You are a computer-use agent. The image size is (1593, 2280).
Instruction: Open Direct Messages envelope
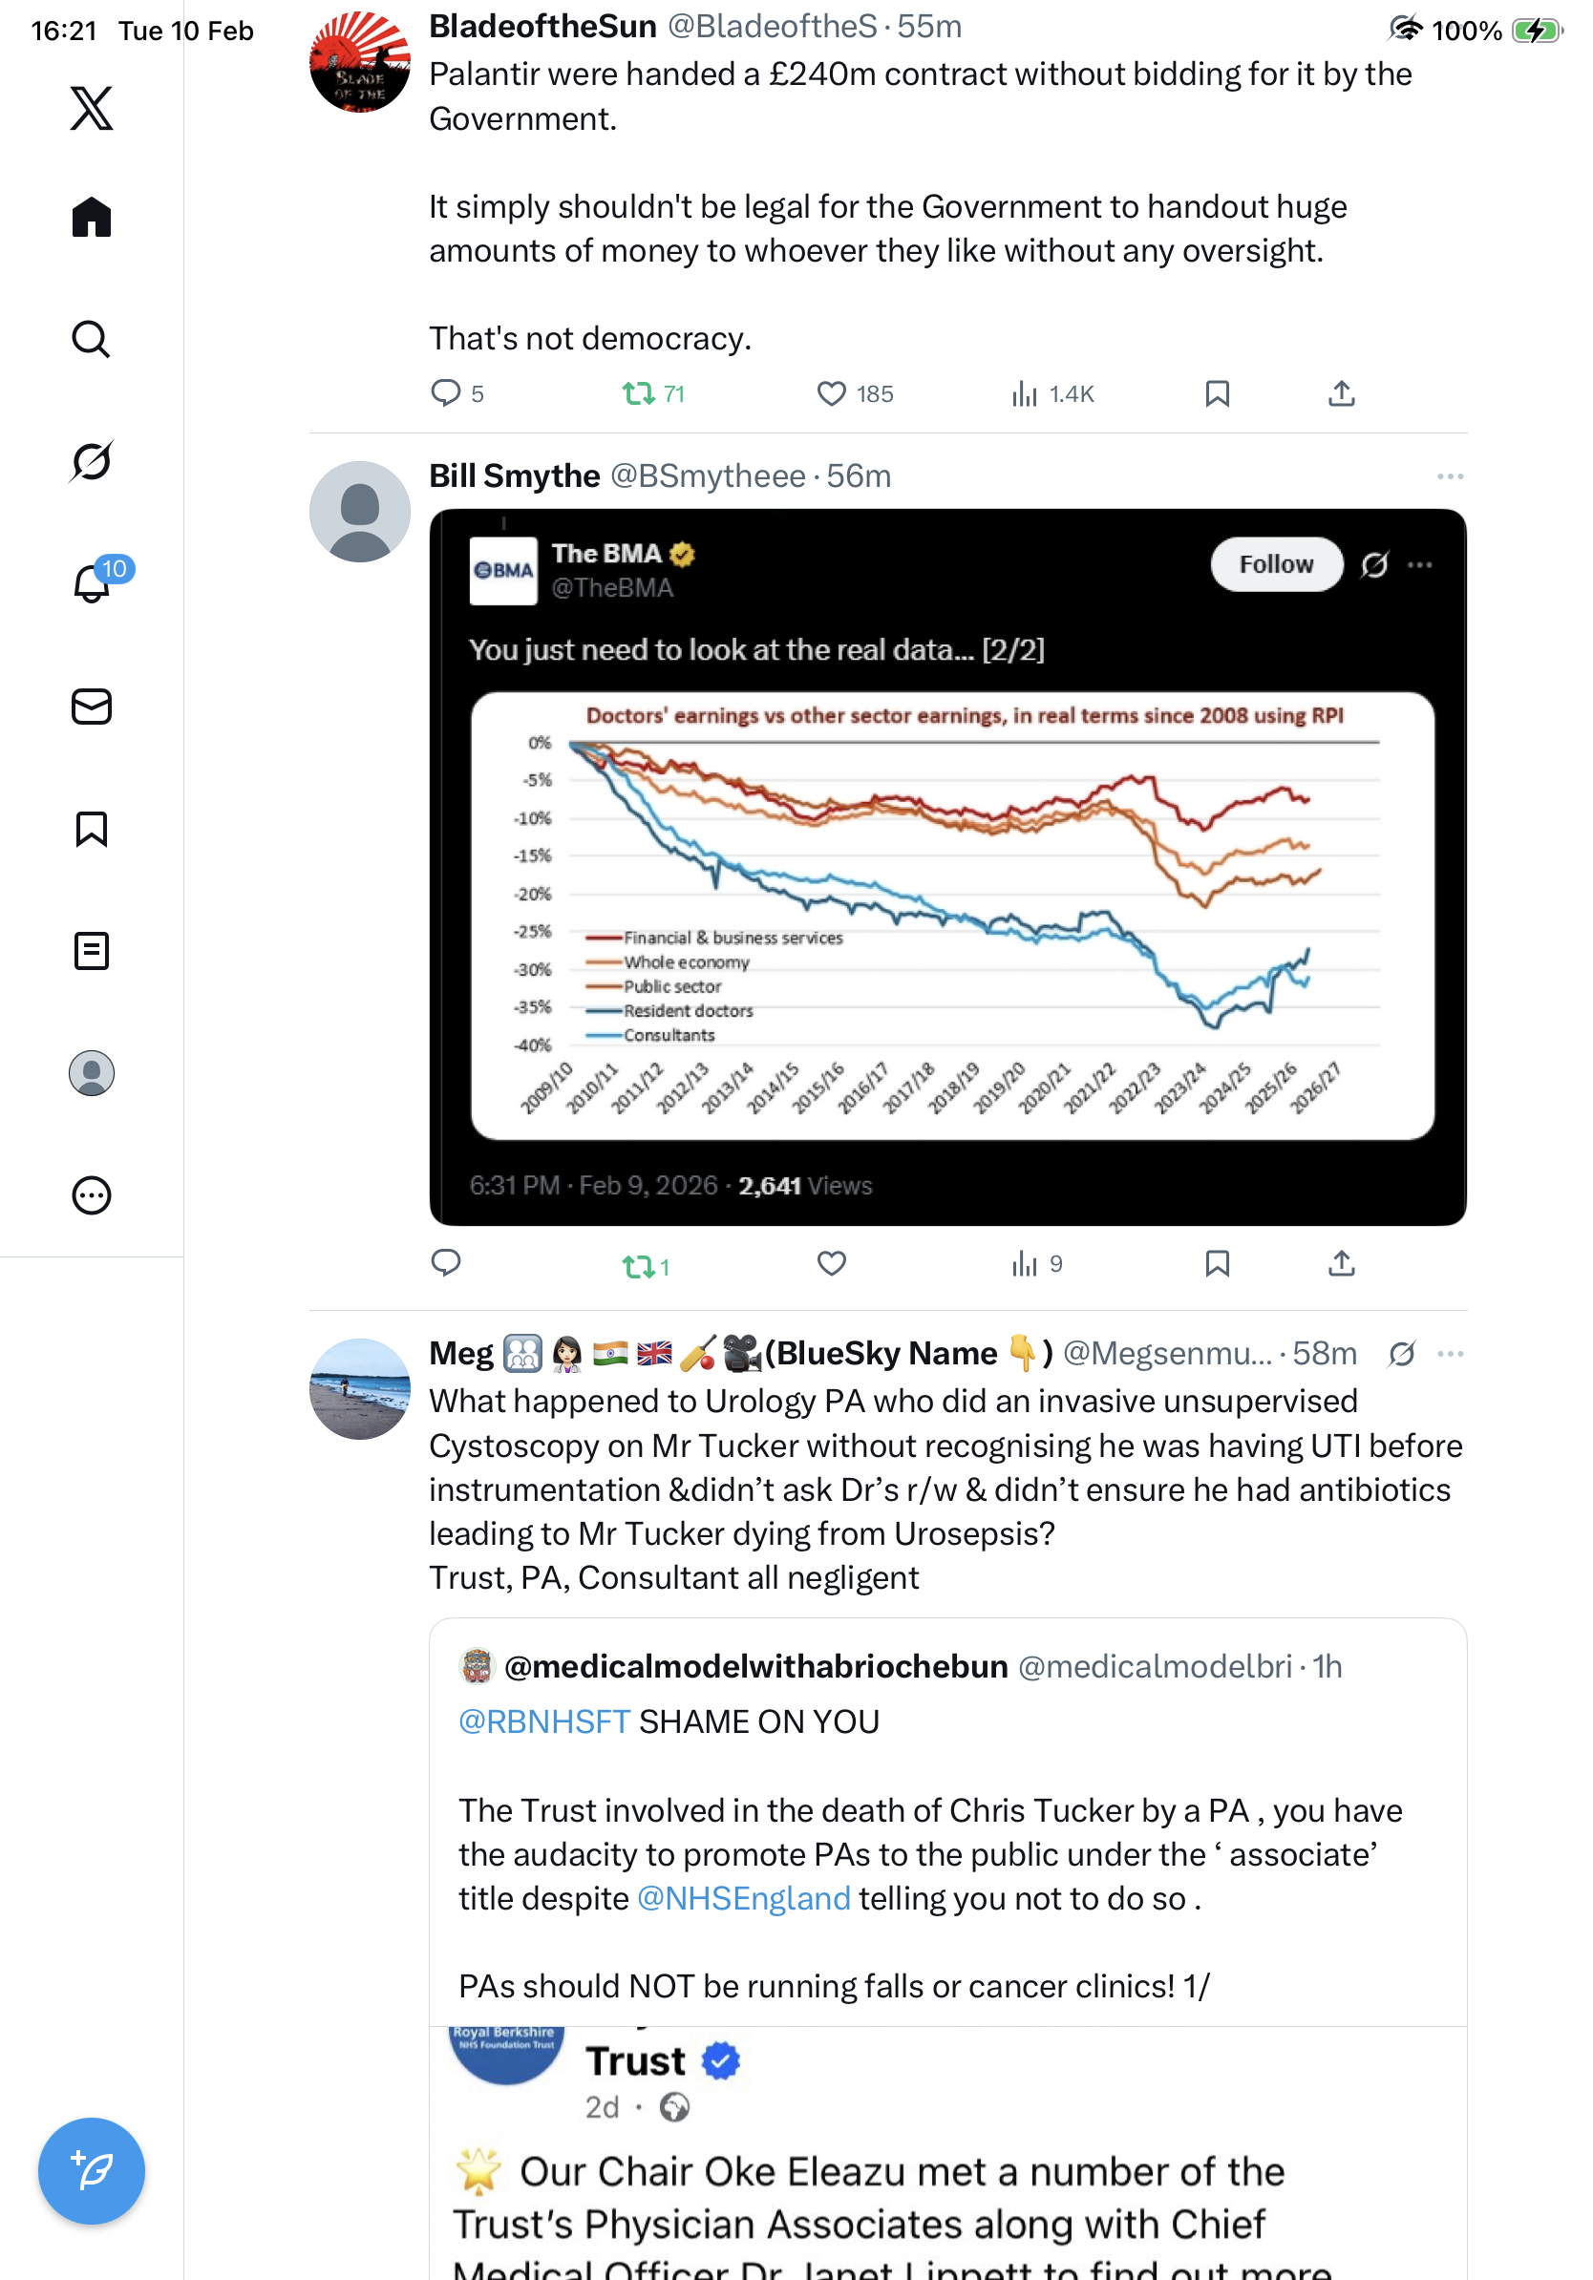point(92,707)
